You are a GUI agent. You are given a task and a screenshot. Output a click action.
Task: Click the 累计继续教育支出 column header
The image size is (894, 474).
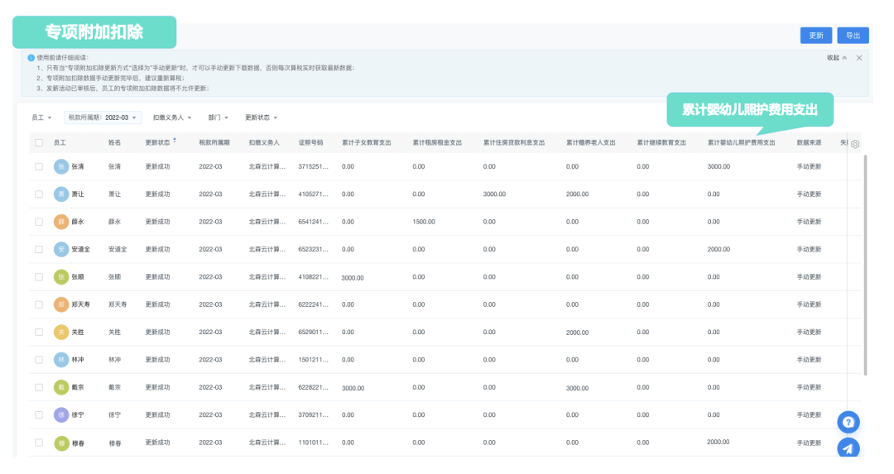(x=661, y=142)
